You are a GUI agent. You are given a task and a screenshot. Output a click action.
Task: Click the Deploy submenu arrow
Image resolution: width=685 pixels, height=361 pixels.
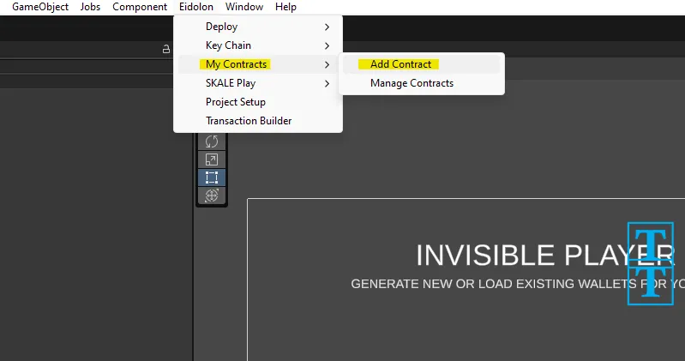(327, 27)
